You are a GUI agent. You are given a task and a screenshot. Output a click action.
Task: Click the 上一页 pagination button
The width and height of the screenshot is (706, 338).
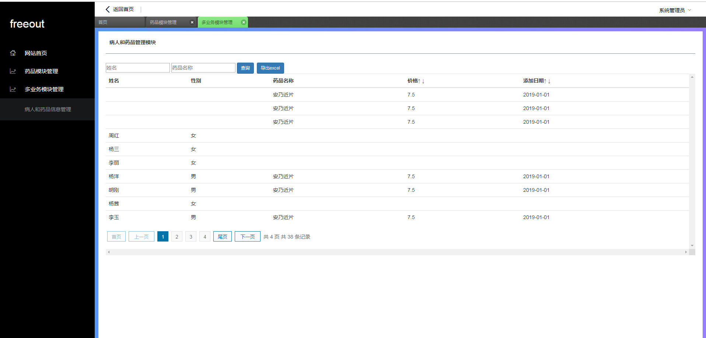(x=141, y=236)
